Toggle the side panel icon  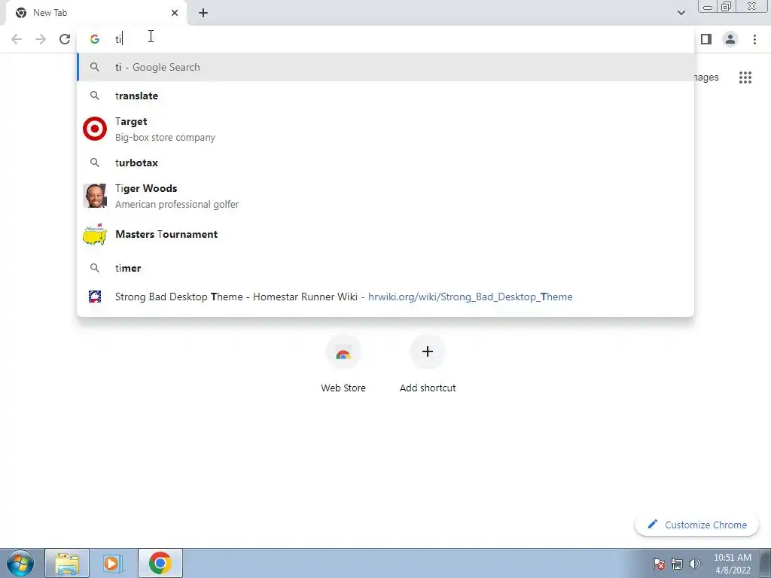[x=706, y=39]
